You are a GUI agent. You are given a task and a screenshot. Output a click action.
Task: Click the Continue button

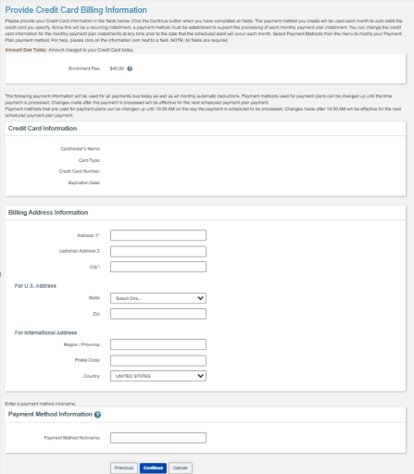[x=153, y=468]
